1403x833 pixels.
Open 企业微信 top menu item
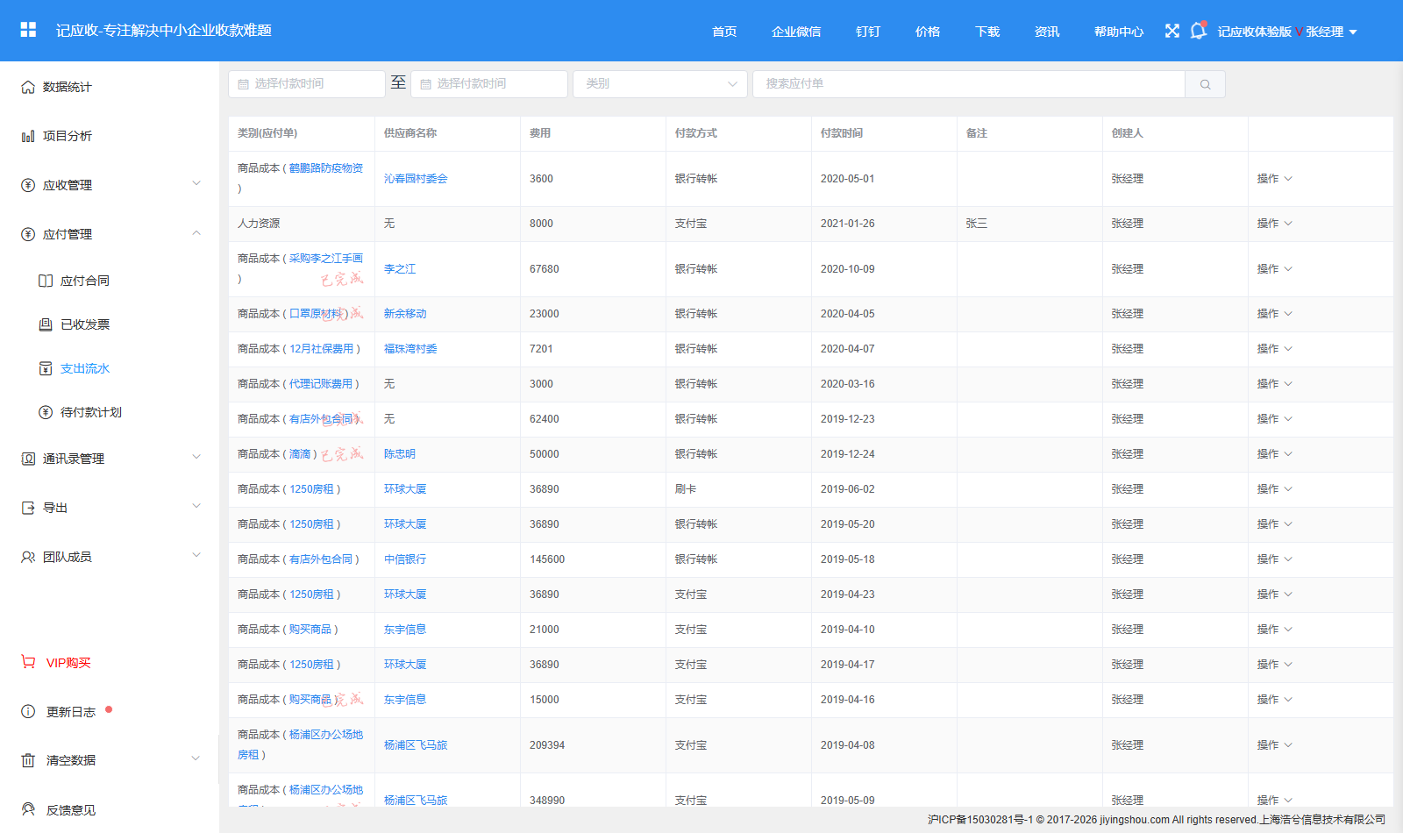point(796,32)
